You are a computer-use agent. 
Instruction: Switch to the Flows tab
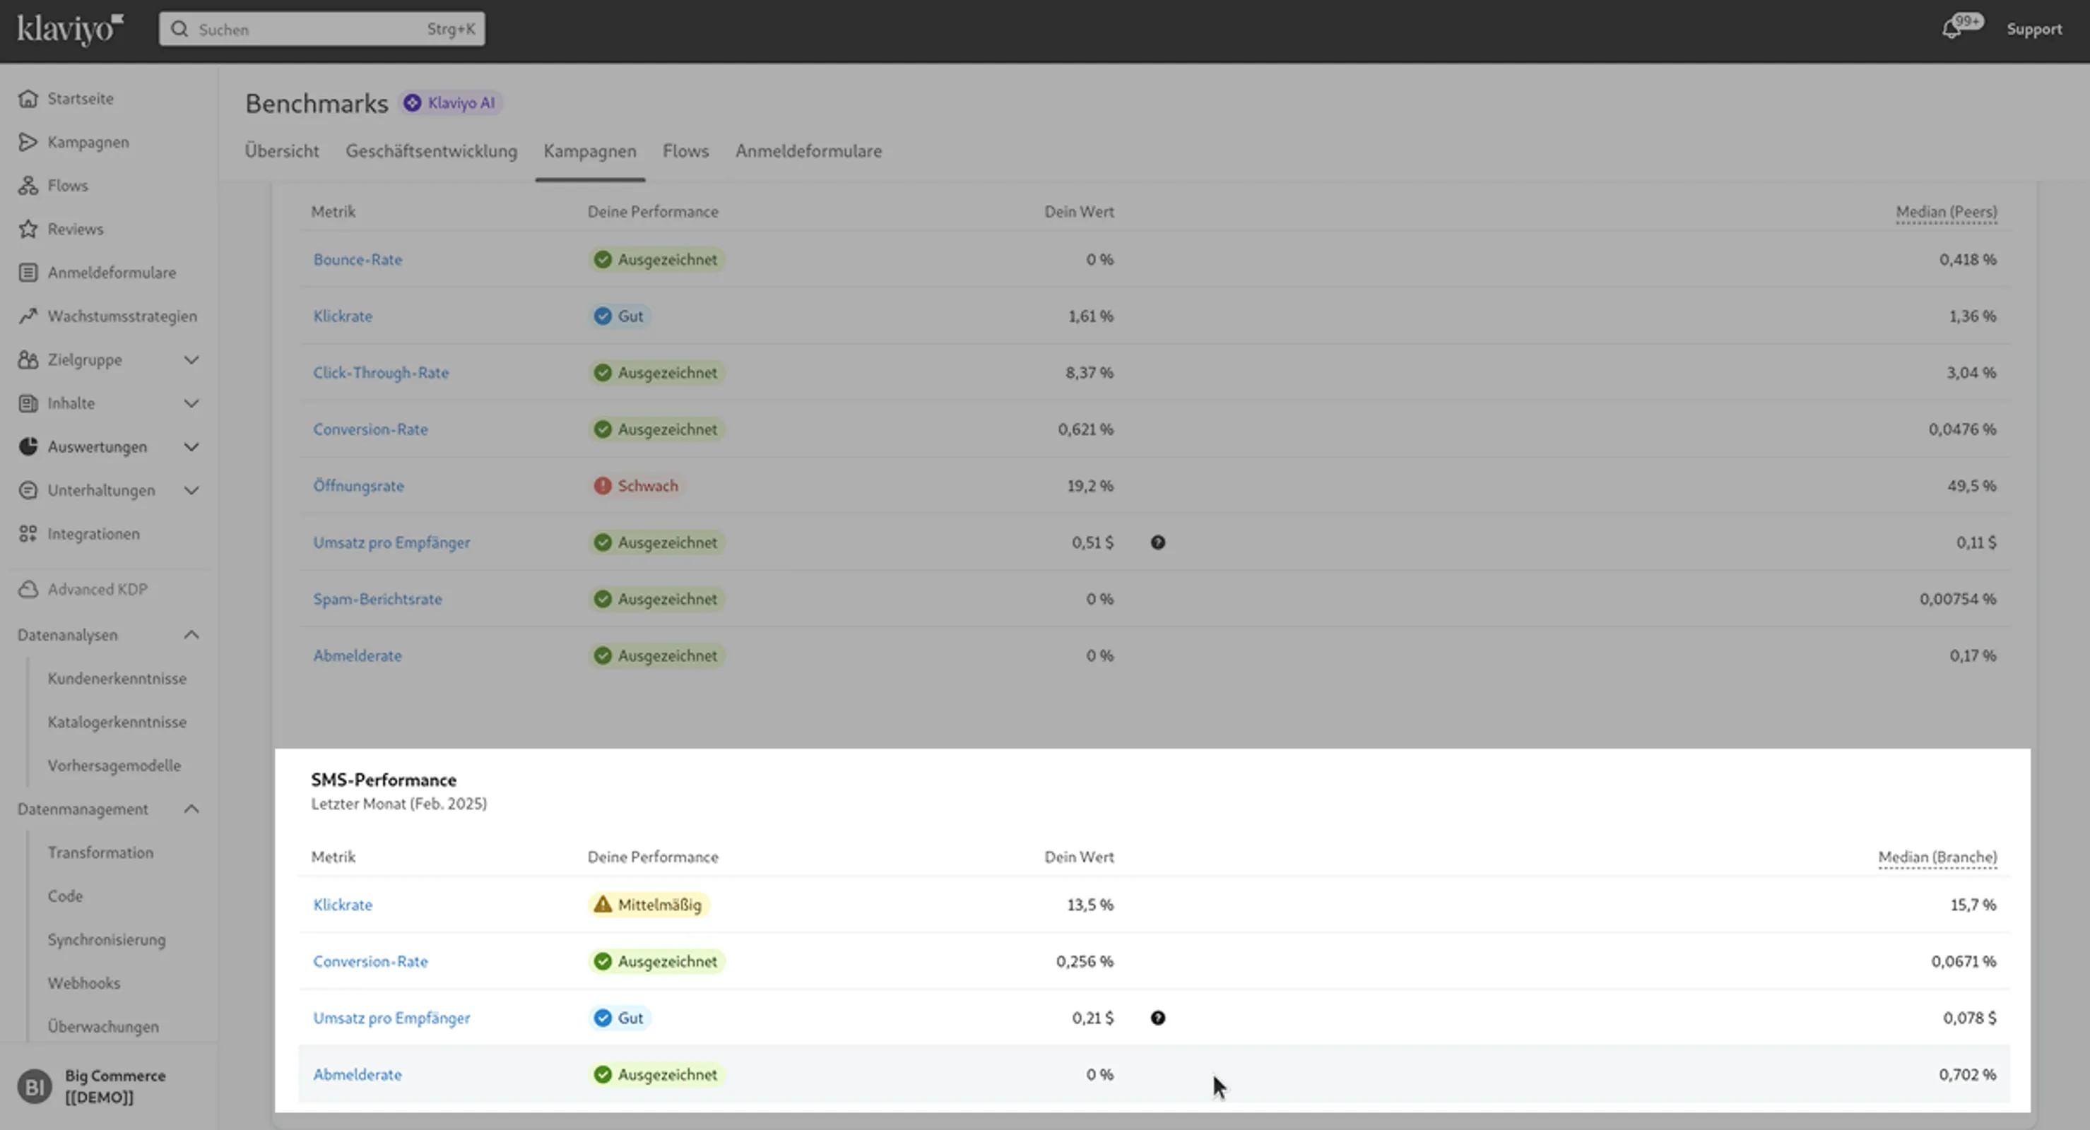coord(685,151)
